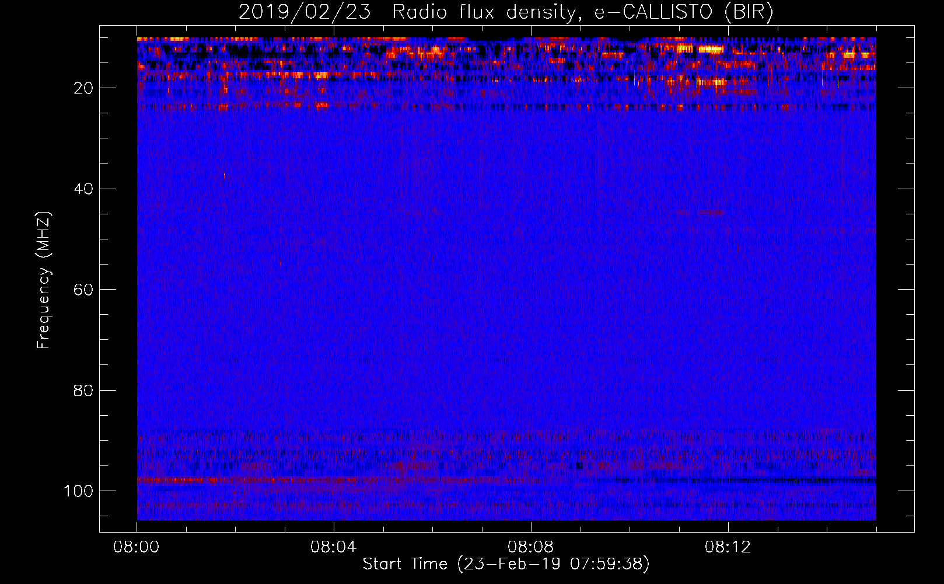This screenshot has height=584, width=944.
Task: Click the 100 MHz frequency tick label
Action: tap(79, 491)
